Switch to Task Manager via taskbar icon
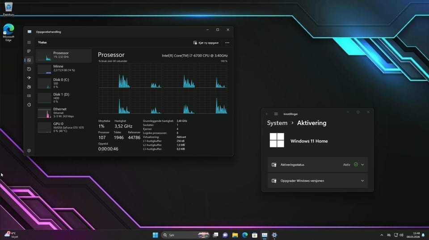Screen dimensions: 429x240 pyautogui.click(x=265, y=235)
